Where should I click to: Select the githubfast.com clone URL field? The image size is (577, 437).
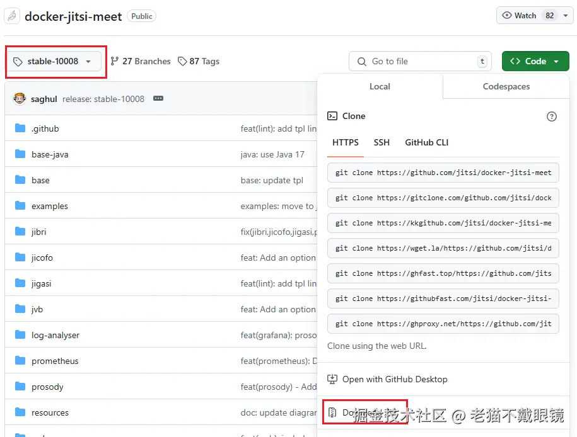[443, 299]
